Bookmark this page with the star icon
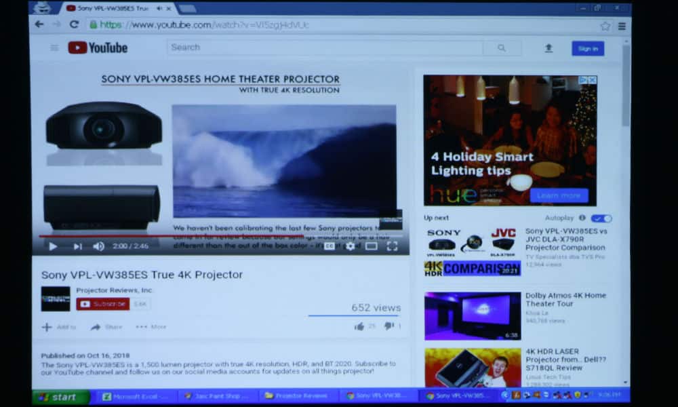 (605, 26)
